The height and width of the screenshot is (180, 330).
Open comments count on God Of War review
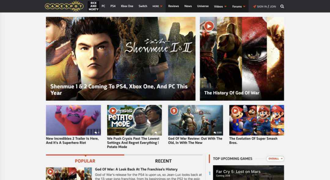pos(218,133)
